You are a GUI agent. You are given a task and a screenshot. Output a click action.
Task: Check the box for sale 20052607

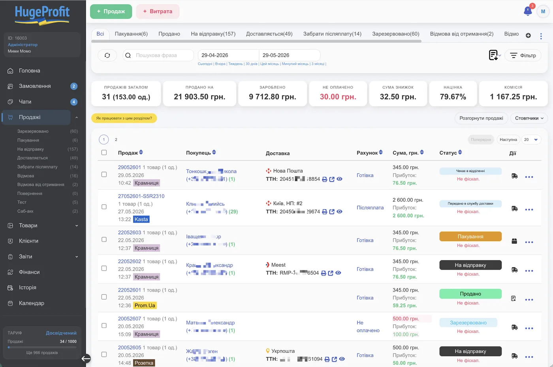(104, 326)
